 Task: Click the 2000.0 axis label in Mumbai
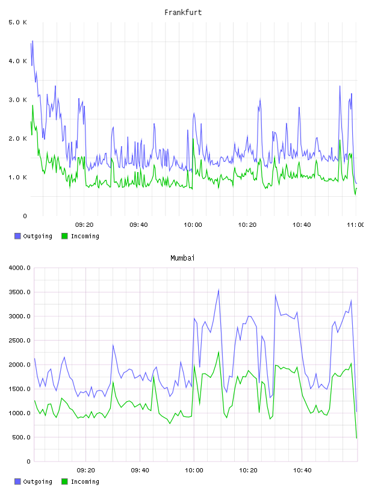[x=19, y=365]
